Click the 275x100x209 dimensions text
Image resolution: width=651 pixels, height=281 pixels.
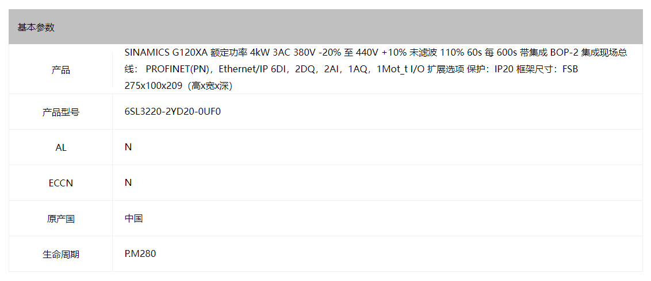[154, 85]
